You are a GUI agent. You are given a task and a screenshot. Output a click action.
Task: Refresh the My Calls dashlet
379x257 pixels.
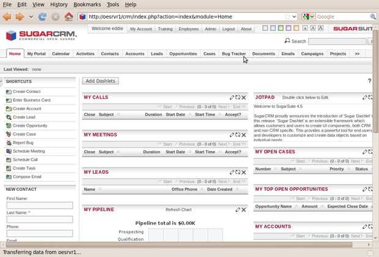tap(238, 97)
